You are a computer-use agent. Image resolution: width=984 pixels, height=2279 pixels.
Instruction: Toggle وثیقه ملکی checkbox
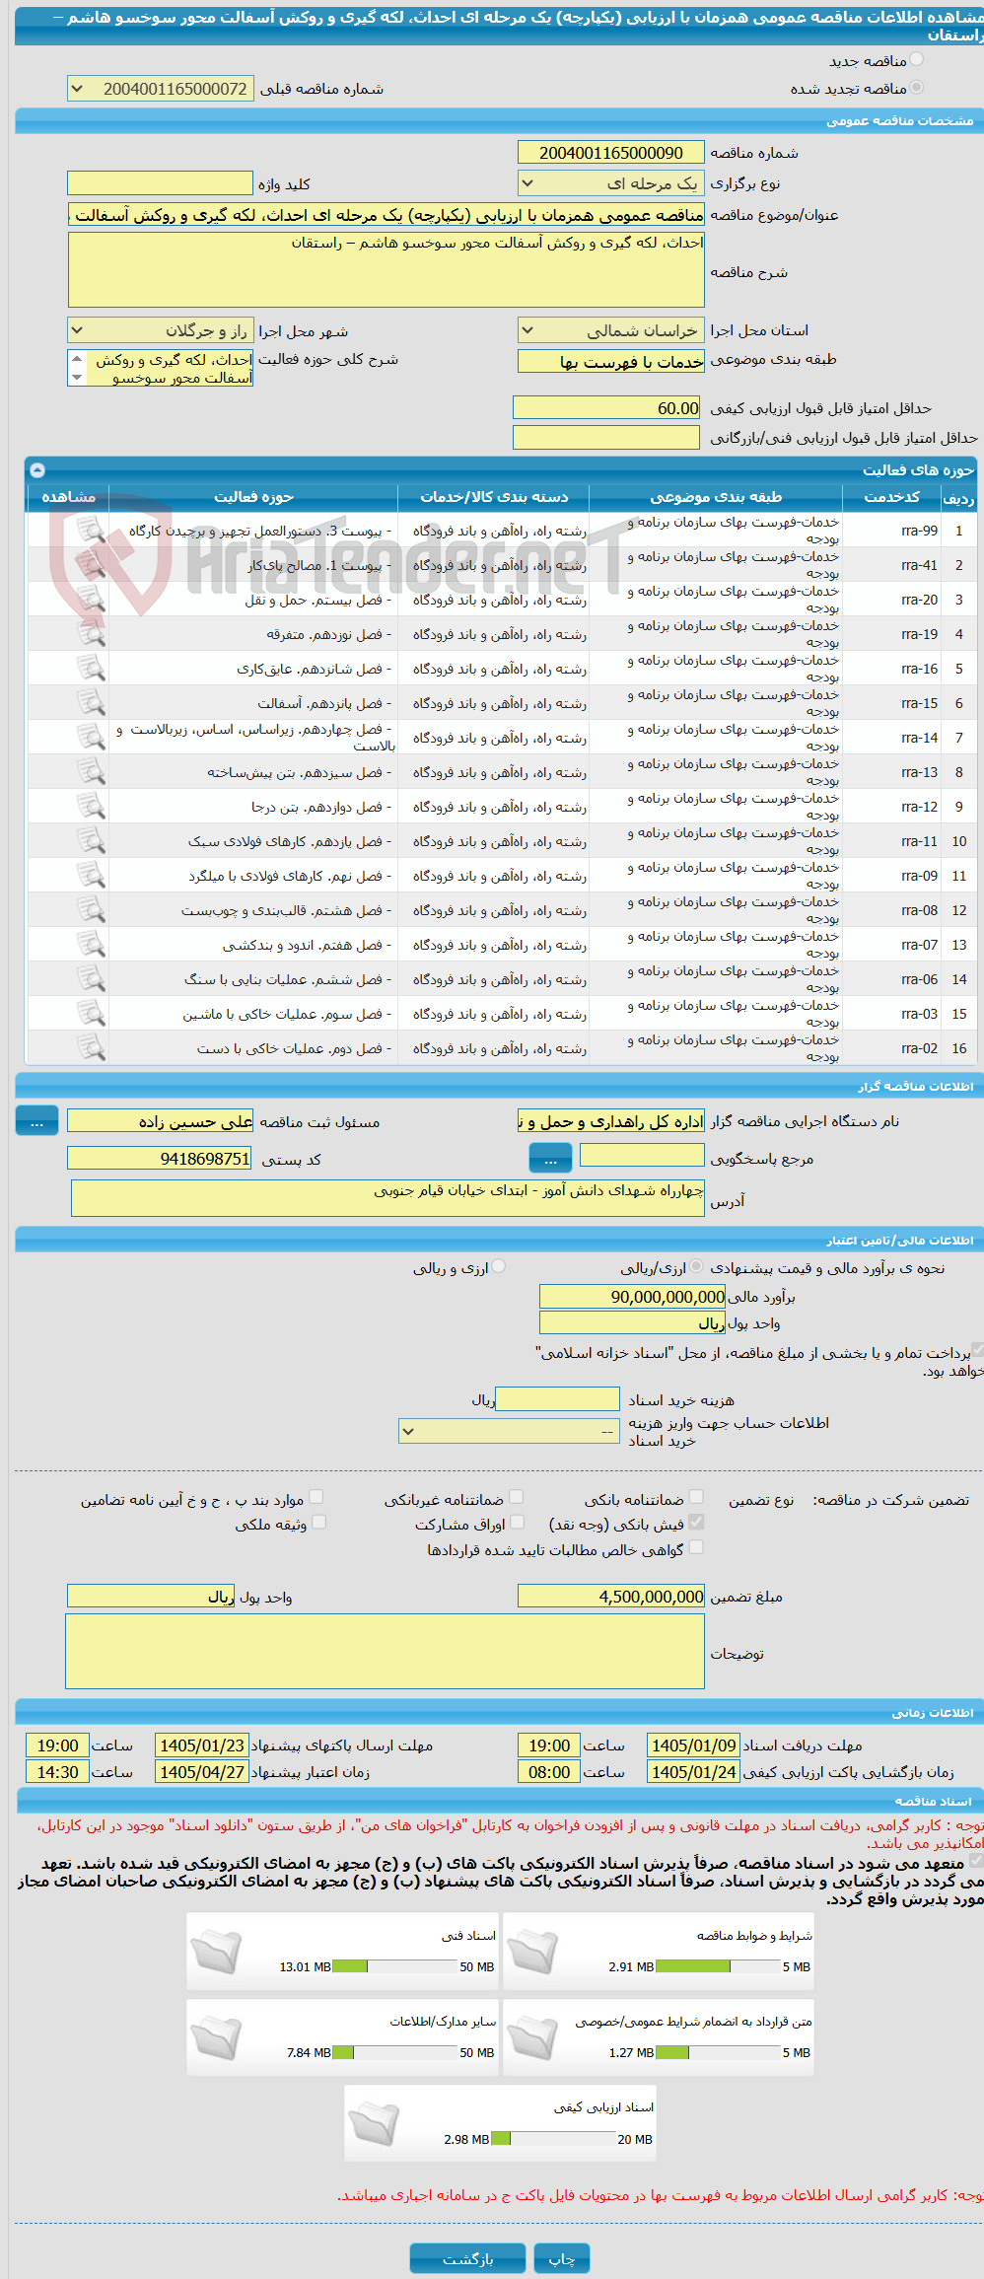point(318,1523)
